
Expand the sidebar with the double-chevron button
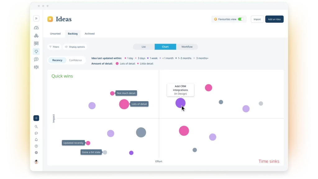click(36, 19)
